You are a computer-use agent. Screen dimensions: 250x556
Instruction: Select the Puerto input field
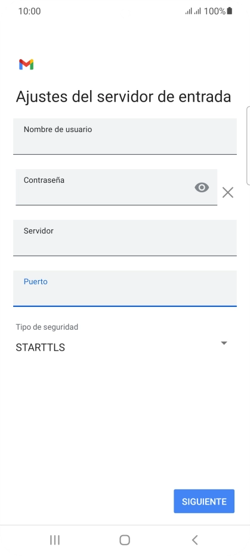pos(125,288)
